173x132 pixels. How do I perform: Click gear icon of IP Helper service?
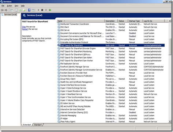click(x=59, y=118)
